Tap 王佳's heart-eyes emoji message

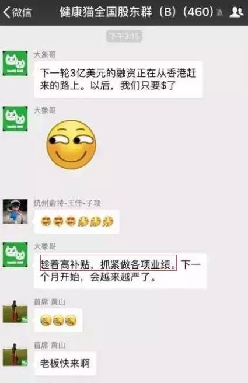(x=76, y=221)
